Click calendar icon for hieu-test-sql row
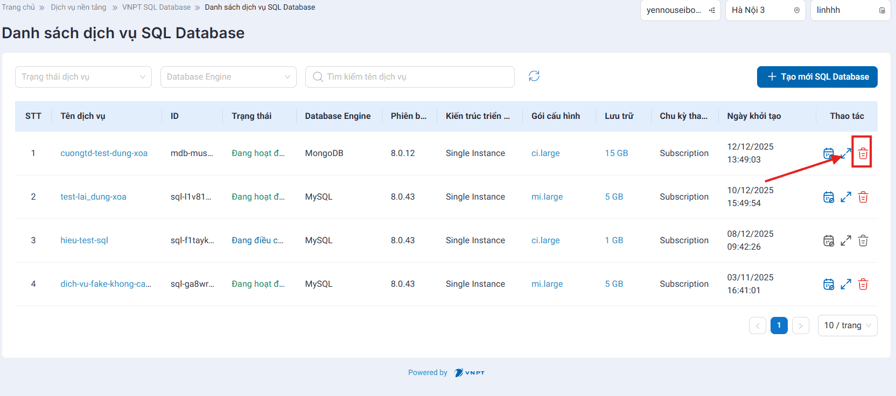This screenshot has height=396, width=896. point(828,241)
